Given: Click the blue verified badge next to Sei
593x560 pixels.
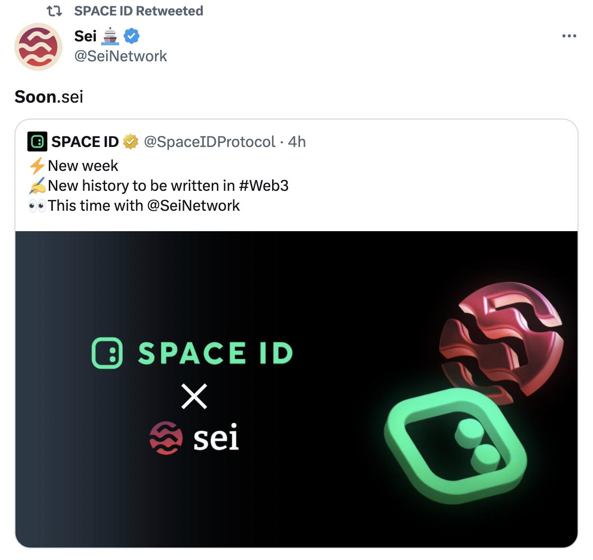Looking at the screenshot, I should (x=131, y=35).
